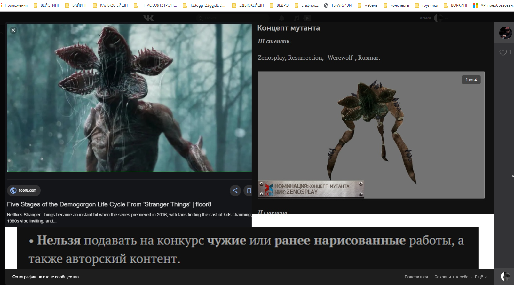This screenshot has width=514, height=285.
Task: Open the стафпрод bookmarks folder
Action: point(306,5)
